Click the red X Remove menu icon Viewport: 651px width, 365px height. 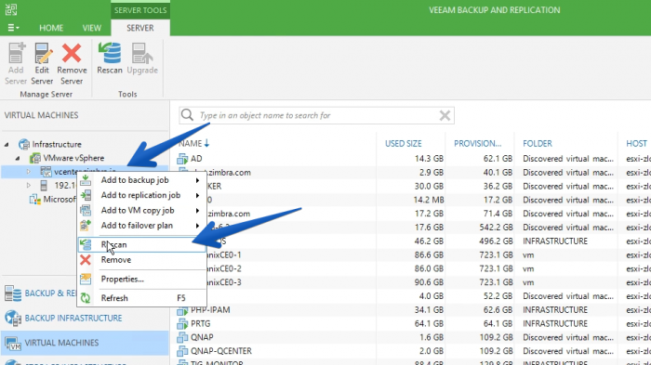click(86, 260)
